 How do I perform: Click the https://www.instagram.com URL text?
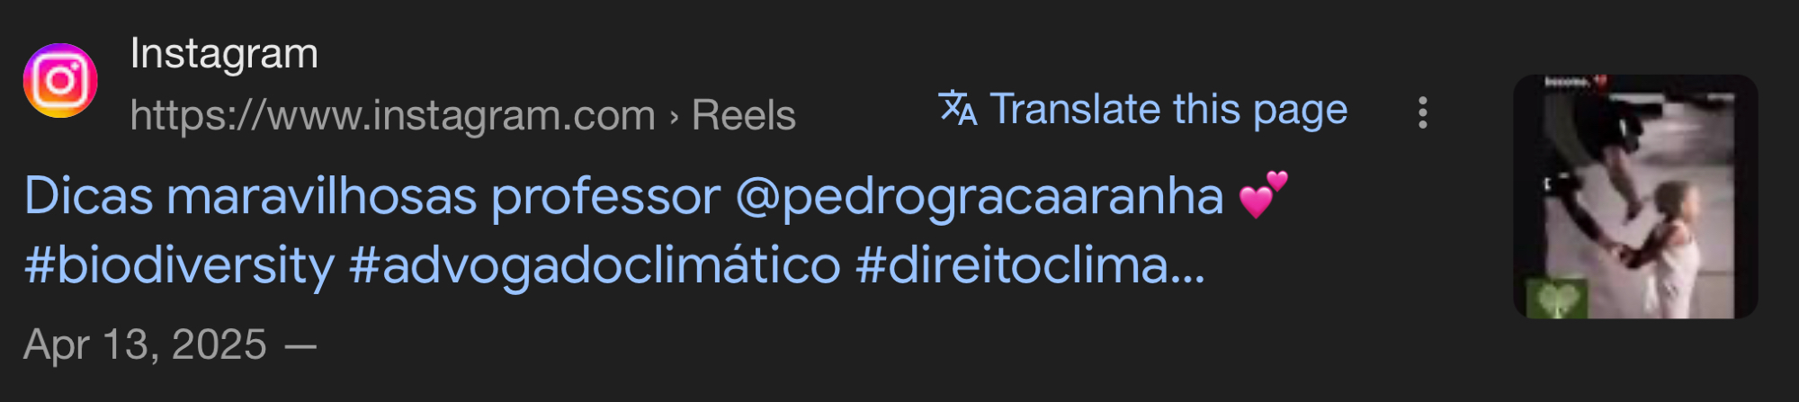[392, 116]
